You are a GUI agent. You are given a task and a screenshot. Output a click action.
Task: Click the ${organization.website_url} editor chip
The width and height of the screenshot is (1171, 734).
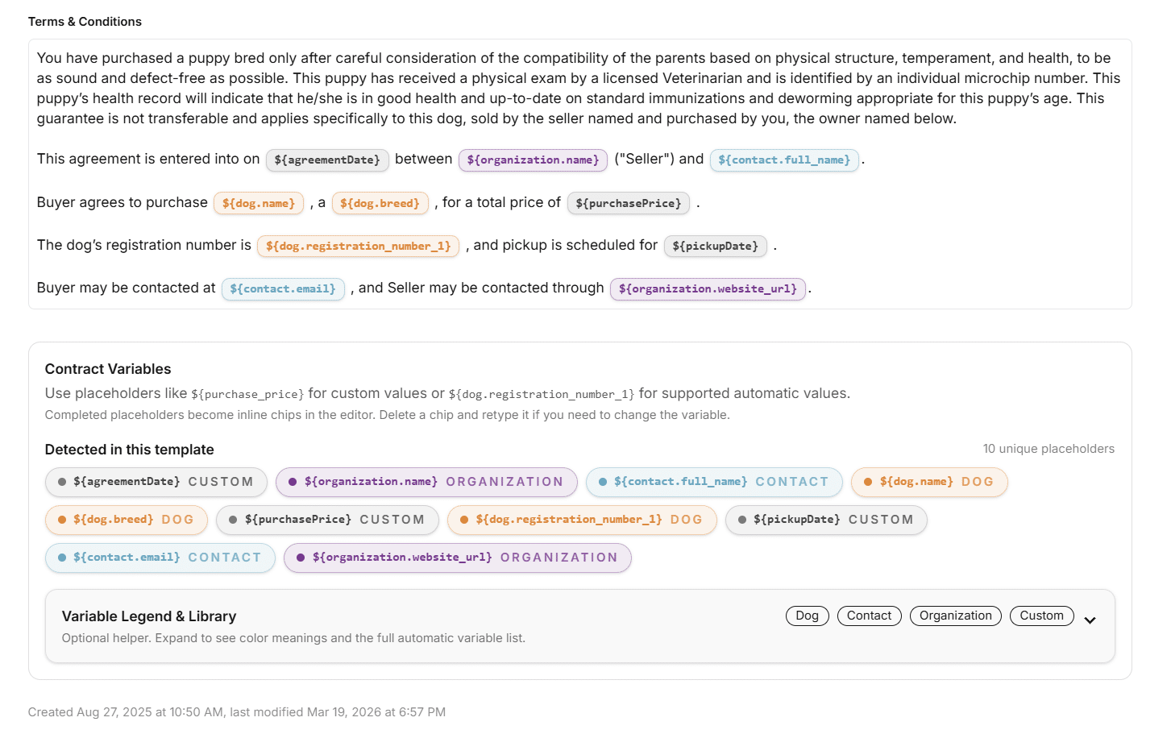coord(708,288)
